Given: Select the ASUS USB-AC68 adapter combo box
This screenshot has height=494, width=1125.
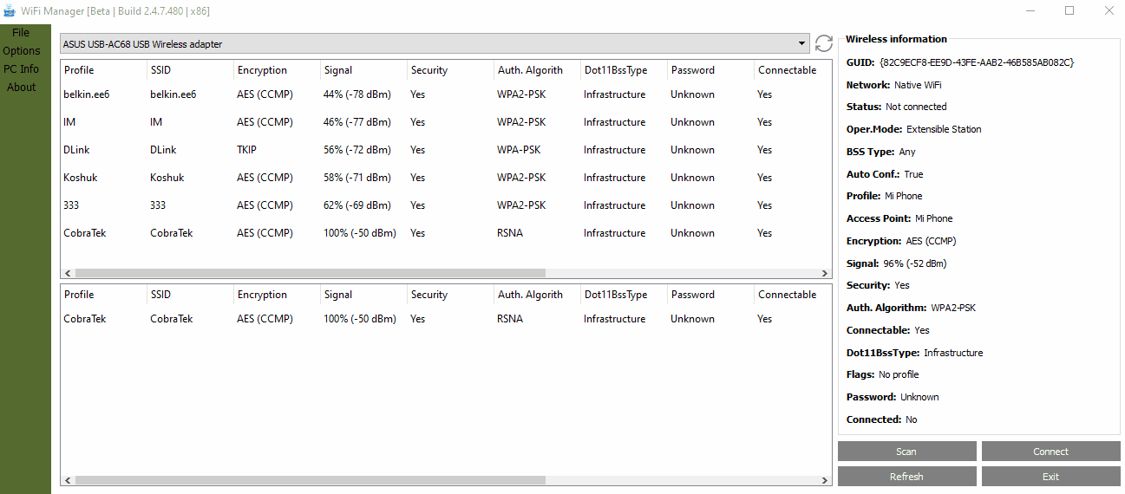Looking at the screenshot, I should pyautogui.click(x=435, y=43).
